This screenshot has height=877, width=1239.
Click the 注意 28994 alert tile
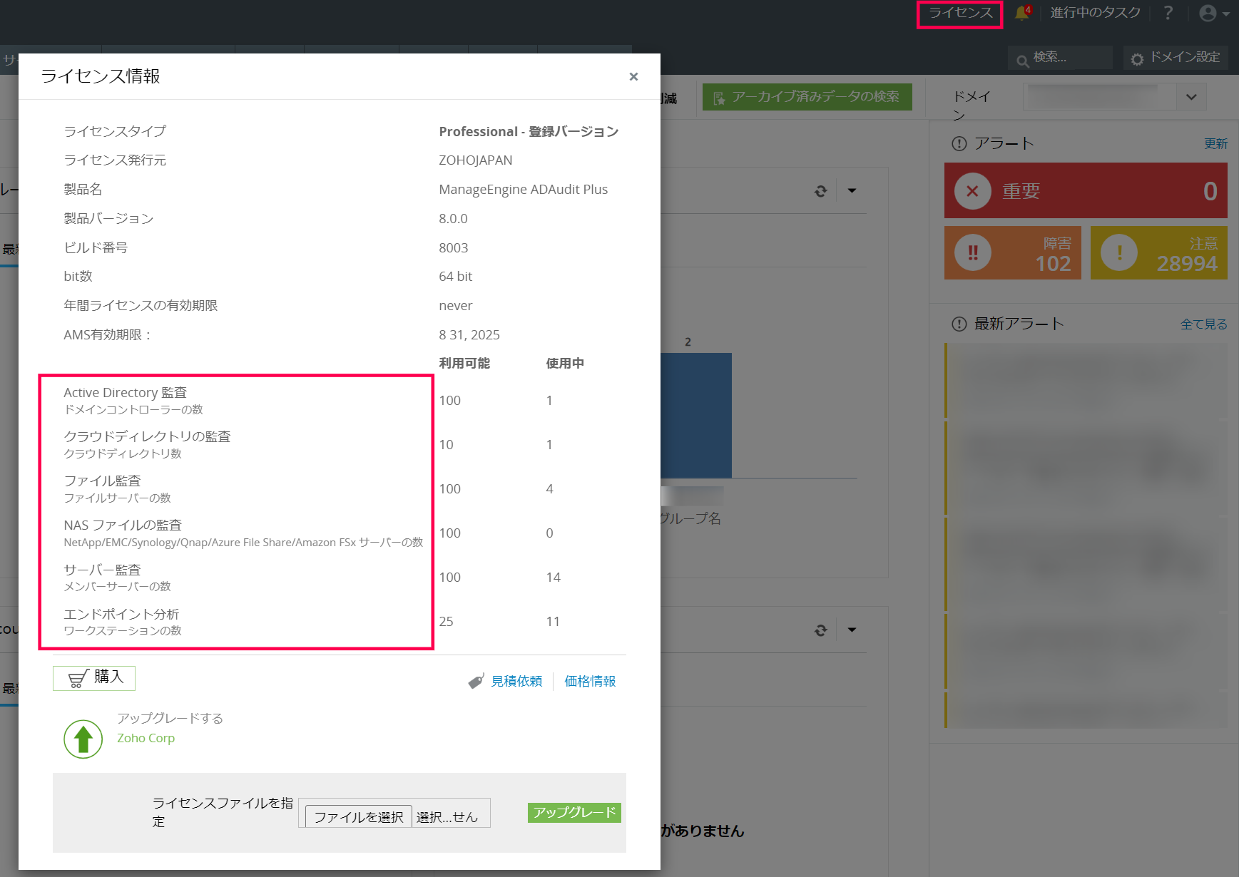coord(1159,253)
